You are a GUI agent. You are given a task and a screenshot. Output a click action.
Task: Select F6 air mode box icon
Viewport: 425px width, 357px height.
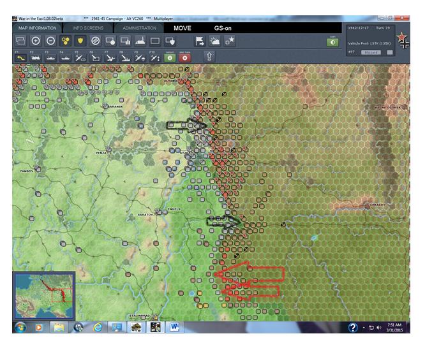pyautogui.click(x=95, y=58)
